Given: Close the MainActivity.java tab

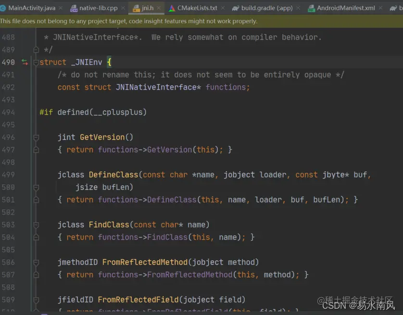Looking at the screenshot, I should click(61, 8).
